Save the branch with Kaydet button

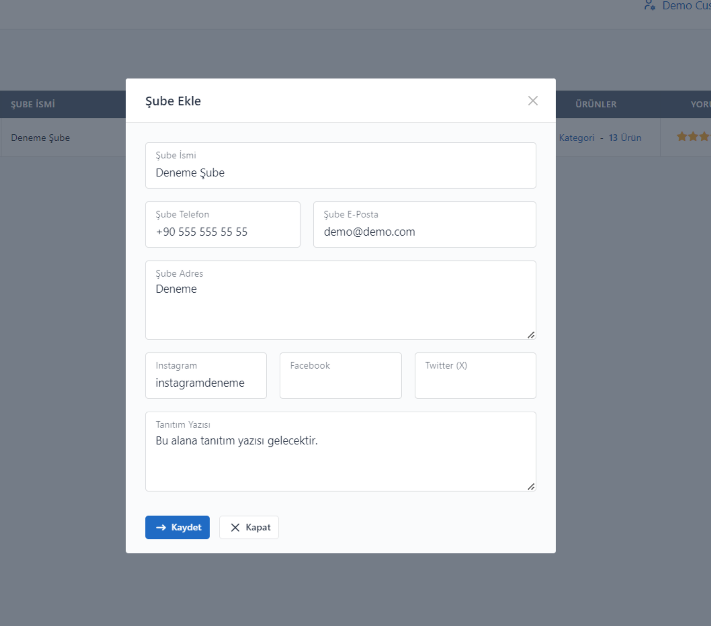[x=177, y=528]
